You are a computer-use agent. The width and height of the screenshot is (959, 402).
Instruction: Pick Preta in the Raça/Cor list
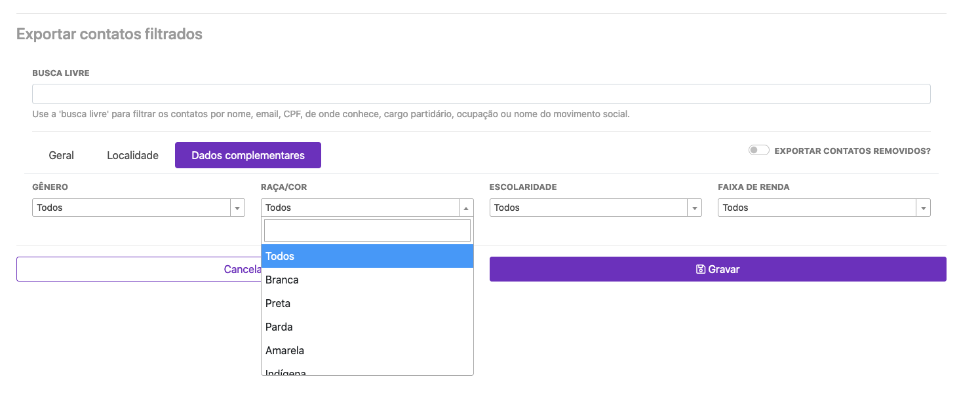coord(366,303)
